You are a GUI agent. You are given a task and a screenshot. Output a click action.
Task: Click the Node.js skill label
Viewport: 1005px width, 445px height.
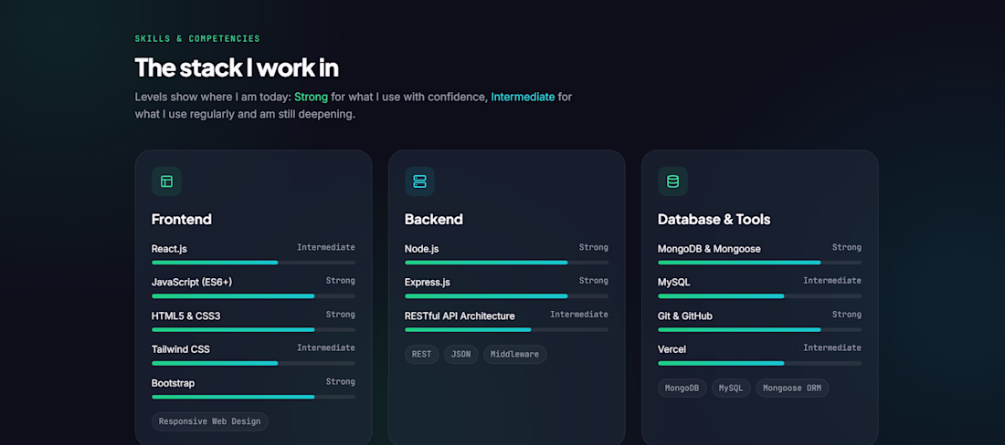click(422, 249)
